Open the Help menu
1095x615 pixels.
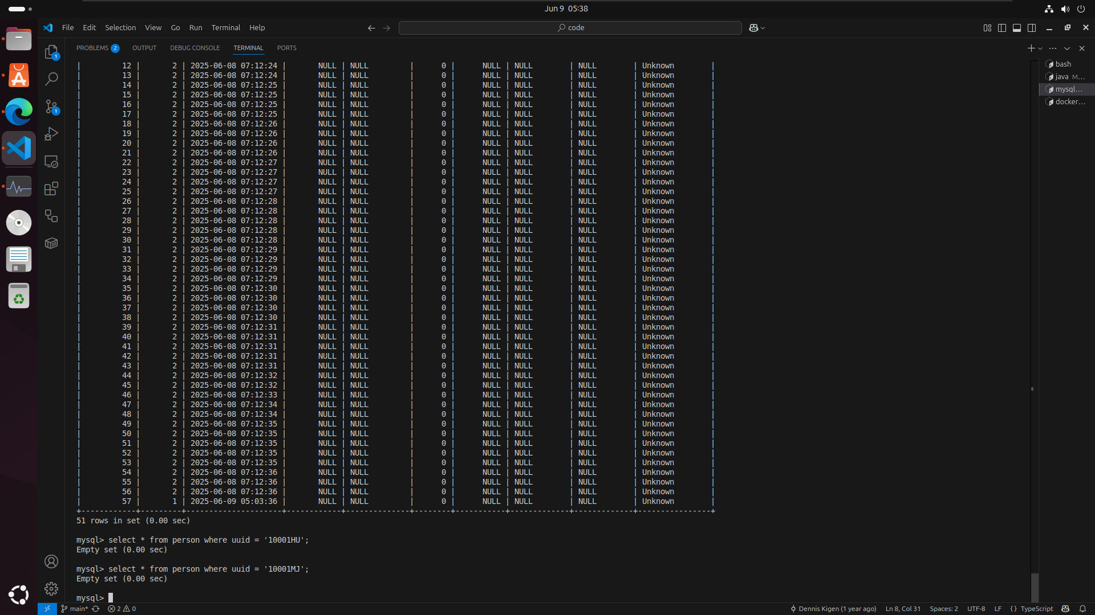pos(257,28)
